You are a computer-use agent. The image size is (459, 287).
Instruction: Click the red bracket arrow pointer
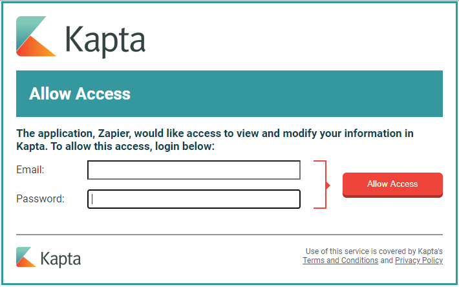tap(326, 185)
